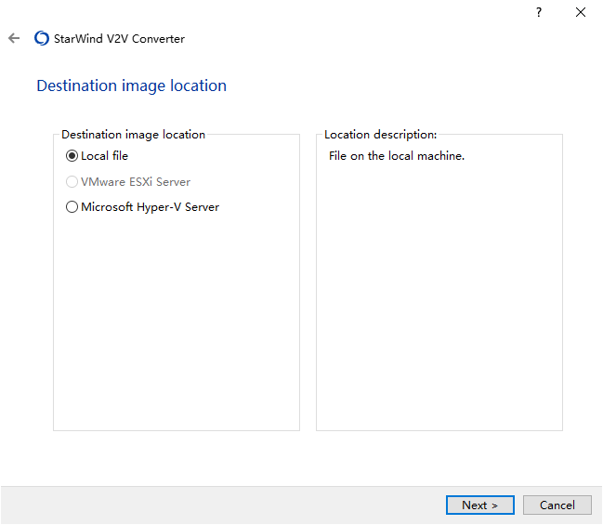Close the V2V Converter wizard window

click(581, 12)
